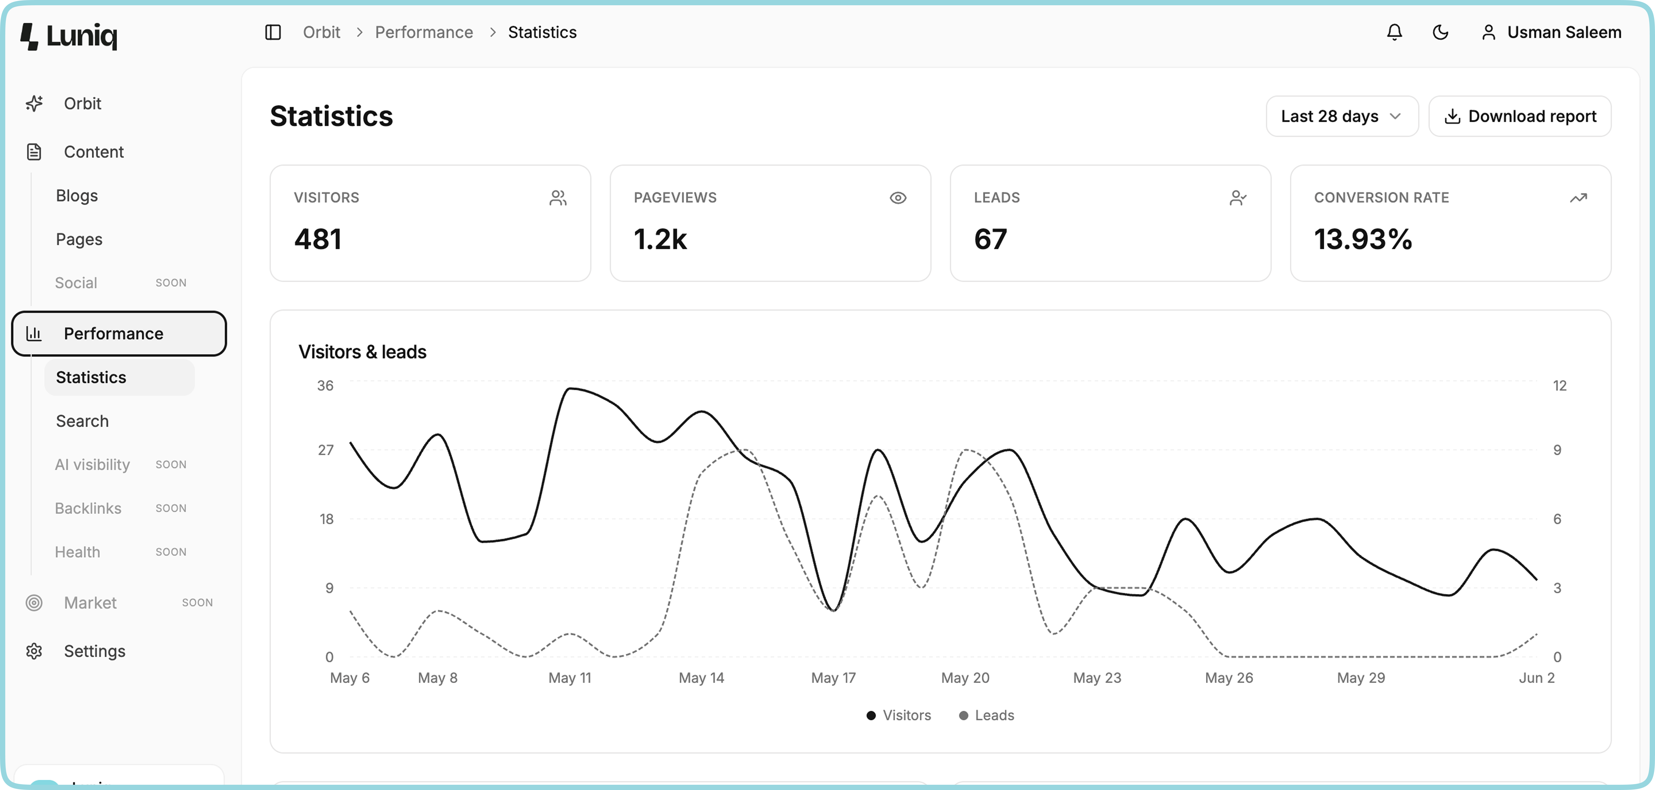Click the Conversion Rate trend icon

[x=1579, y=198]
